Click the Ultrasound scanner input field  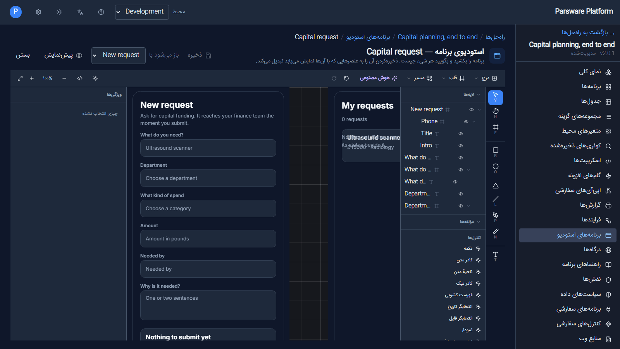(x=208, y=148)
